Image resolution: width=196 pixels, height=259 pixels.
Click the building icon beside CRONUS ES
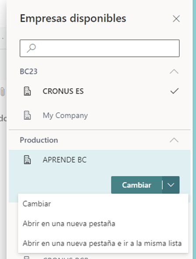27,91
